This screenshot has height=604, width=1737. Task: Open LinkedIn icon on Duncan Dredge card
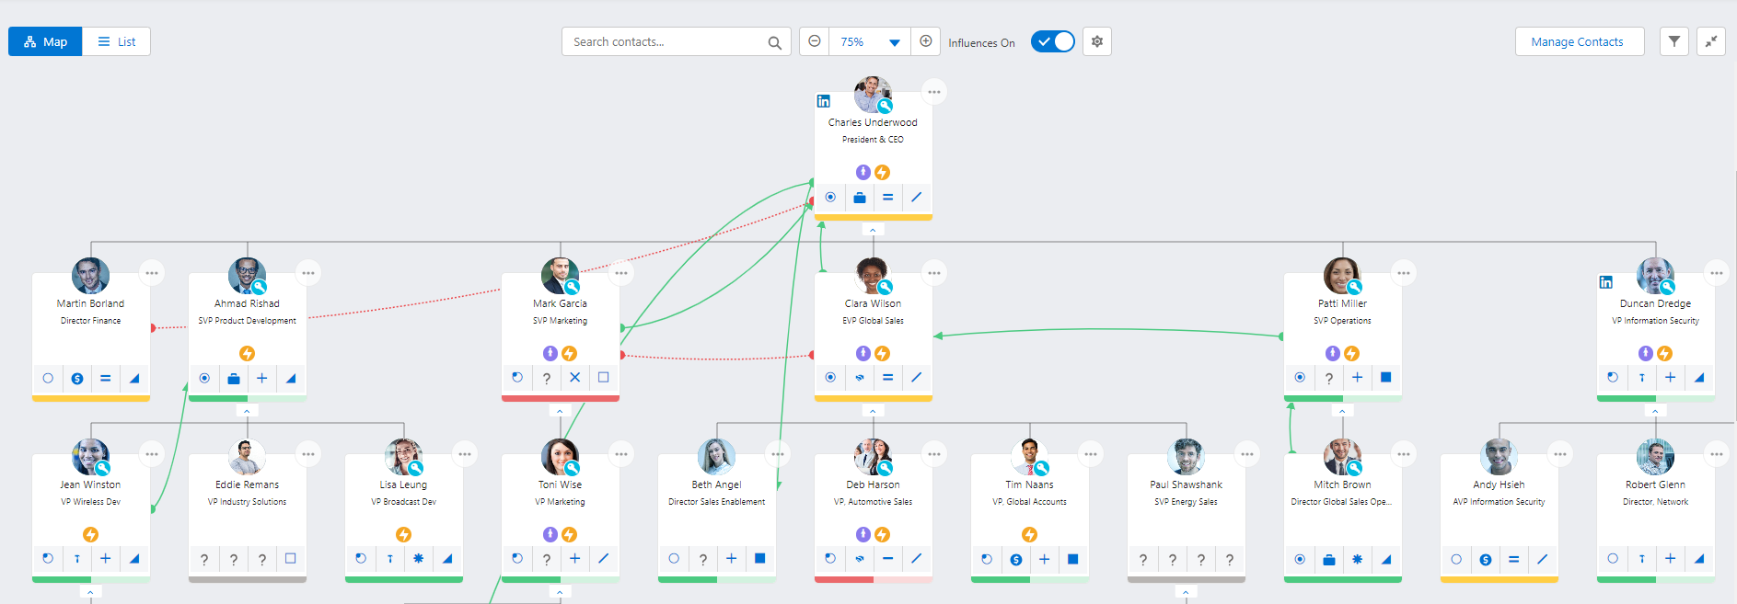pyautogui.click(x=1606, y=282)
